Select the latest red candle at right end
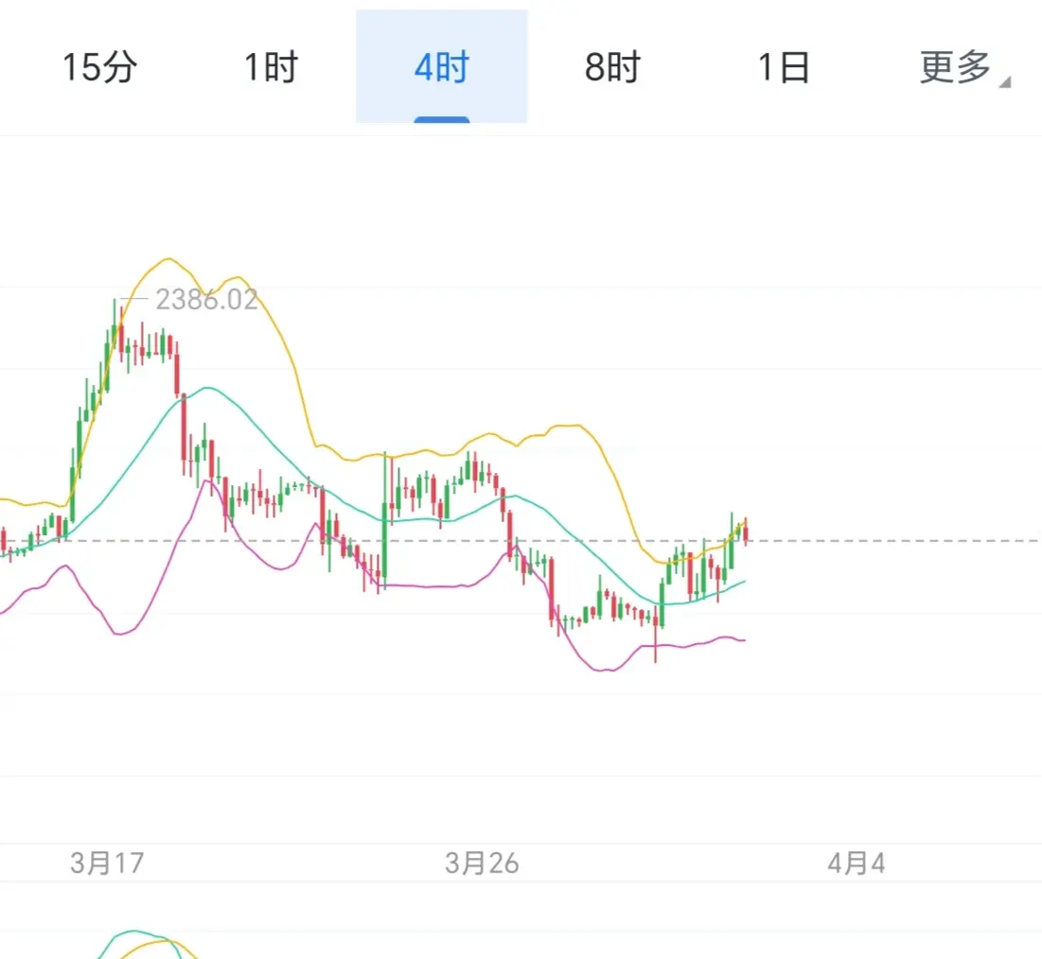This screenshot has width=1042, height=959. click(746, 532)
